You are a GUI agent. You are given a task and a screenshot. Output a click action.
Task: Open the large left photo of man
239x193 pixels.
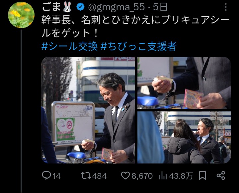[88, 110]
